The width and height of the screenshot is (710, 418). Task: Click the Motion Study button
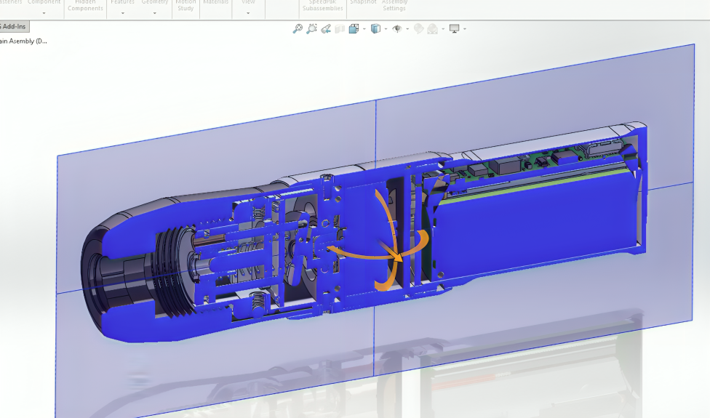[x=186, y=5]
